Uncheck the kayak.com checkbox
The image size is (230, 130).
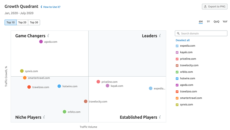pyautogui.click(x=177, y=52)
